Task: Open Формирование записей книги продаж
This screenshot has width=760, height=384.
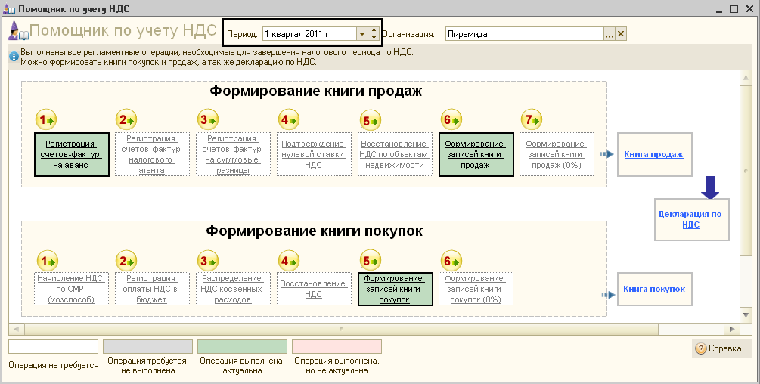Action: click(x=476, y=154)
